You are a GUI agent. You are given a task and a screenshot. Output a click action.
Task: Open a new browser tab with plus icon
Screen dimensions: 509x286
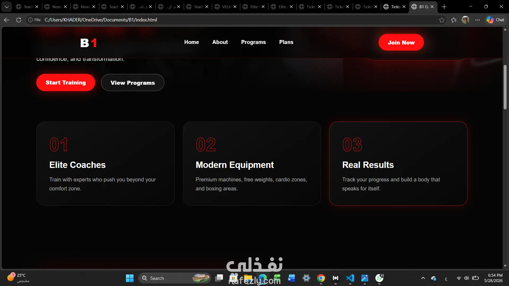[444, 7]
